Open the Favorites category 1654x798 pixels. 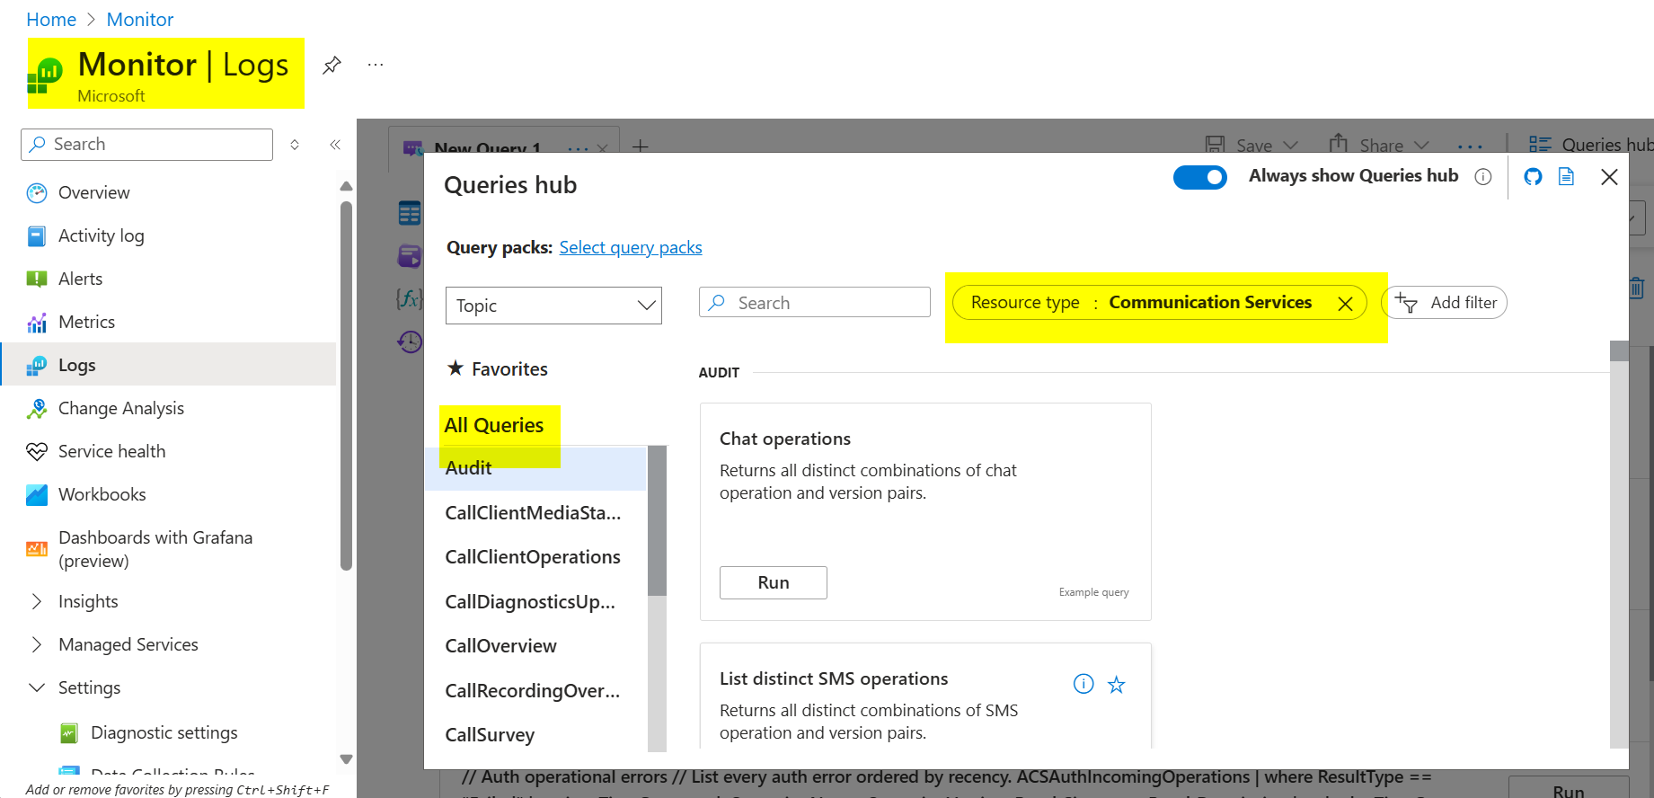point(498,368)
